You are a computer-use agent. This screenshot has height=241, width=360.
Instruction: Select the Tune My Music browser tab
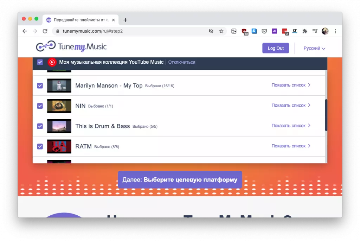point(81,20)
